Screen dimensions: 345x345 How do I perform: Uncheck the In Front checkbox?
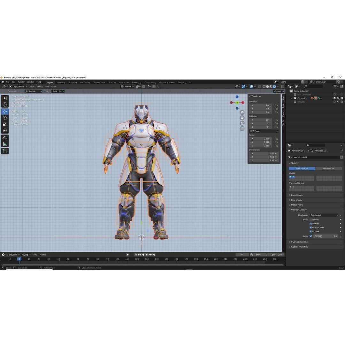(x=311, y=232)
